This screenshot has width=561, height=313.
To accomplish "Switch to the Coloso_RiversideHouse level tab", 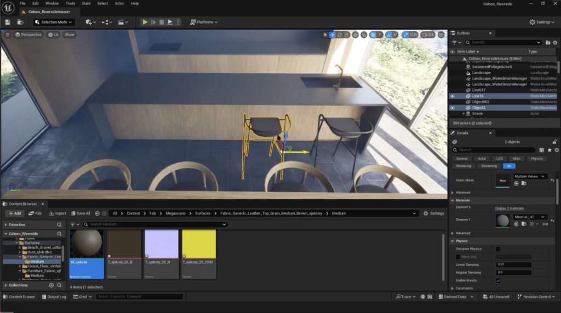I will point(49,12).
